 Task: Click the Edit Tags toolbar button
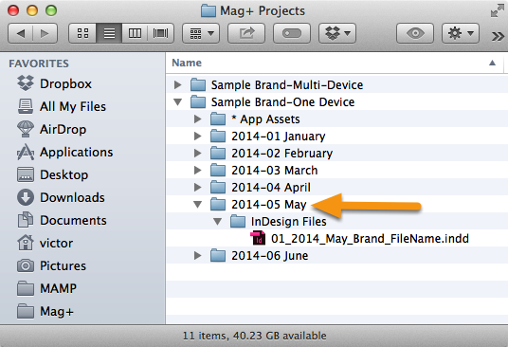pos(292,33)
